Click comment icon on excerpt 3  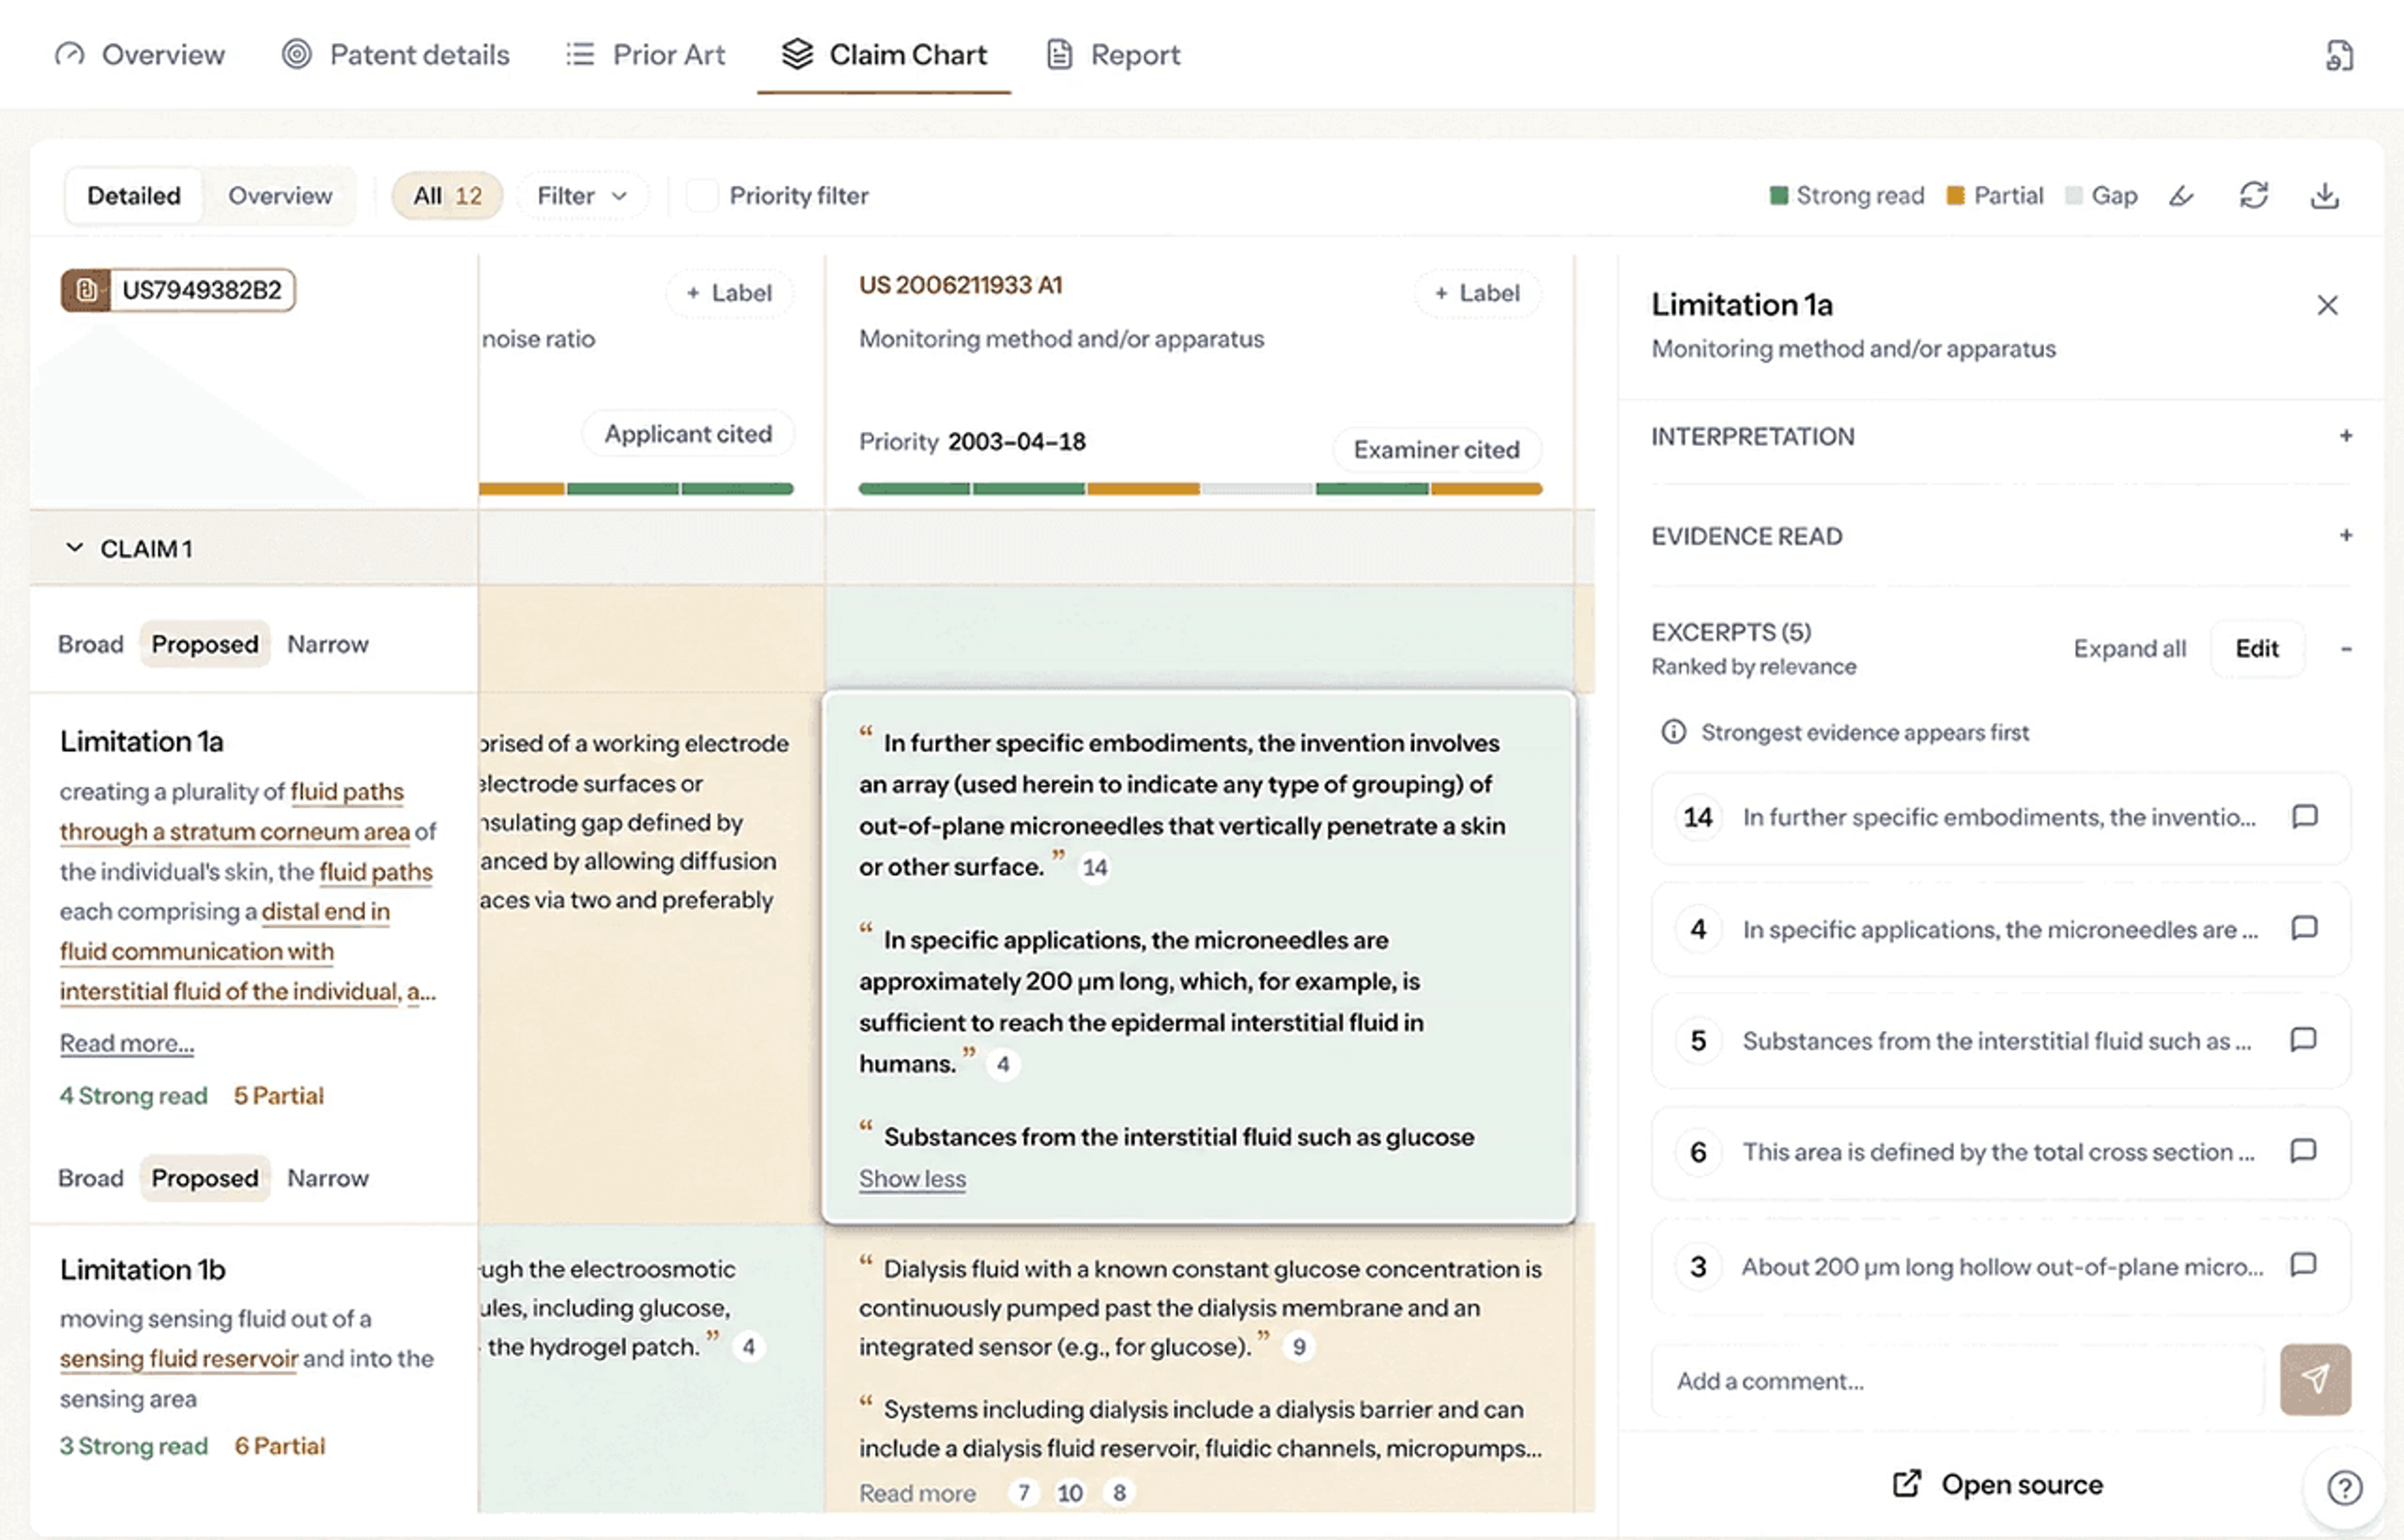tap(2304, 1265)
